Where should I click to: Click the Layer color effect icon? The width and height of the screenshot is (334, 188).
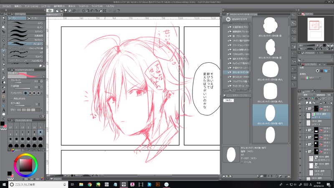(326, 71)
